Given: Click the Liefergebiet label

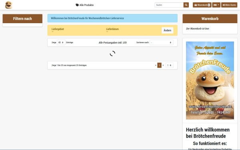Looking at the screenshot, I should 58,29.
